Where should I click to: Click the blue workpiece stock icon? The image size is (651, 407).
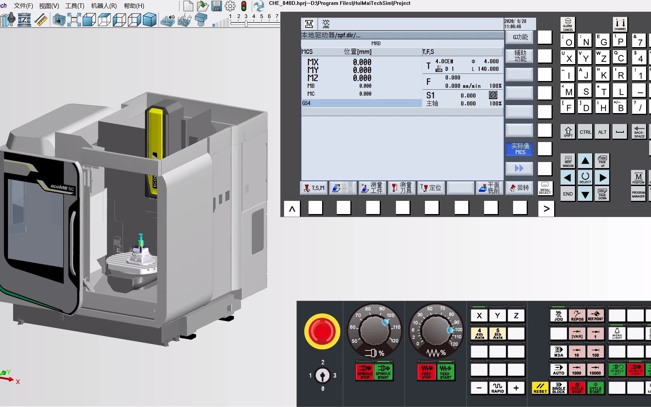(201, 20)
